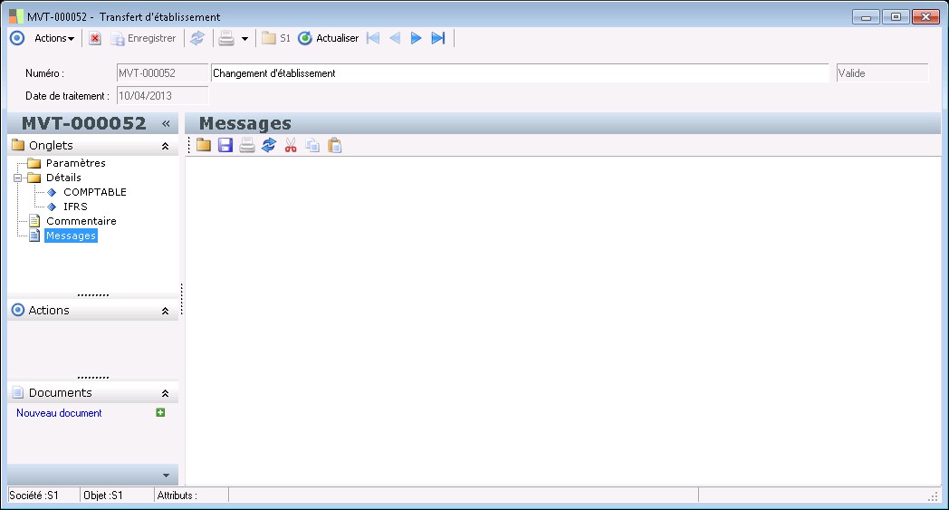Click the save floppy disk icon in Messages toolbar
The image size is (949, 510).
pyautogui.click(x=225, y=145)
